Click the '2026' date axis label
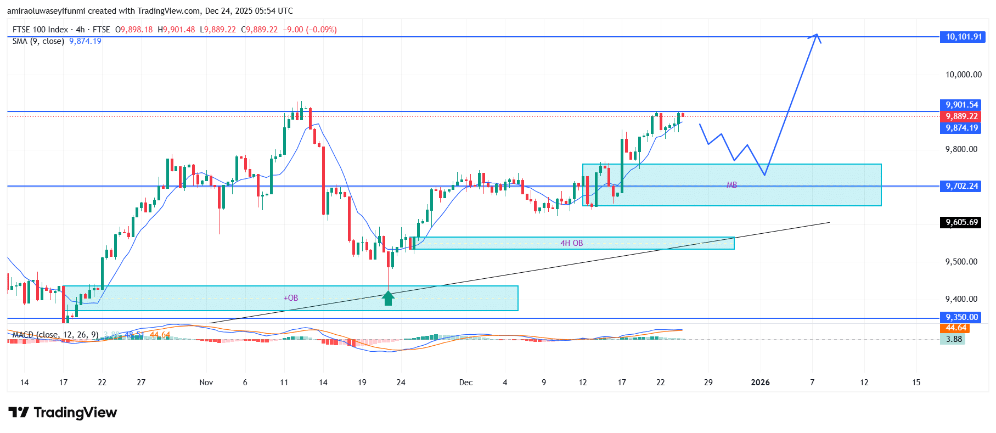Screen dimensions: 996x433 760,383
